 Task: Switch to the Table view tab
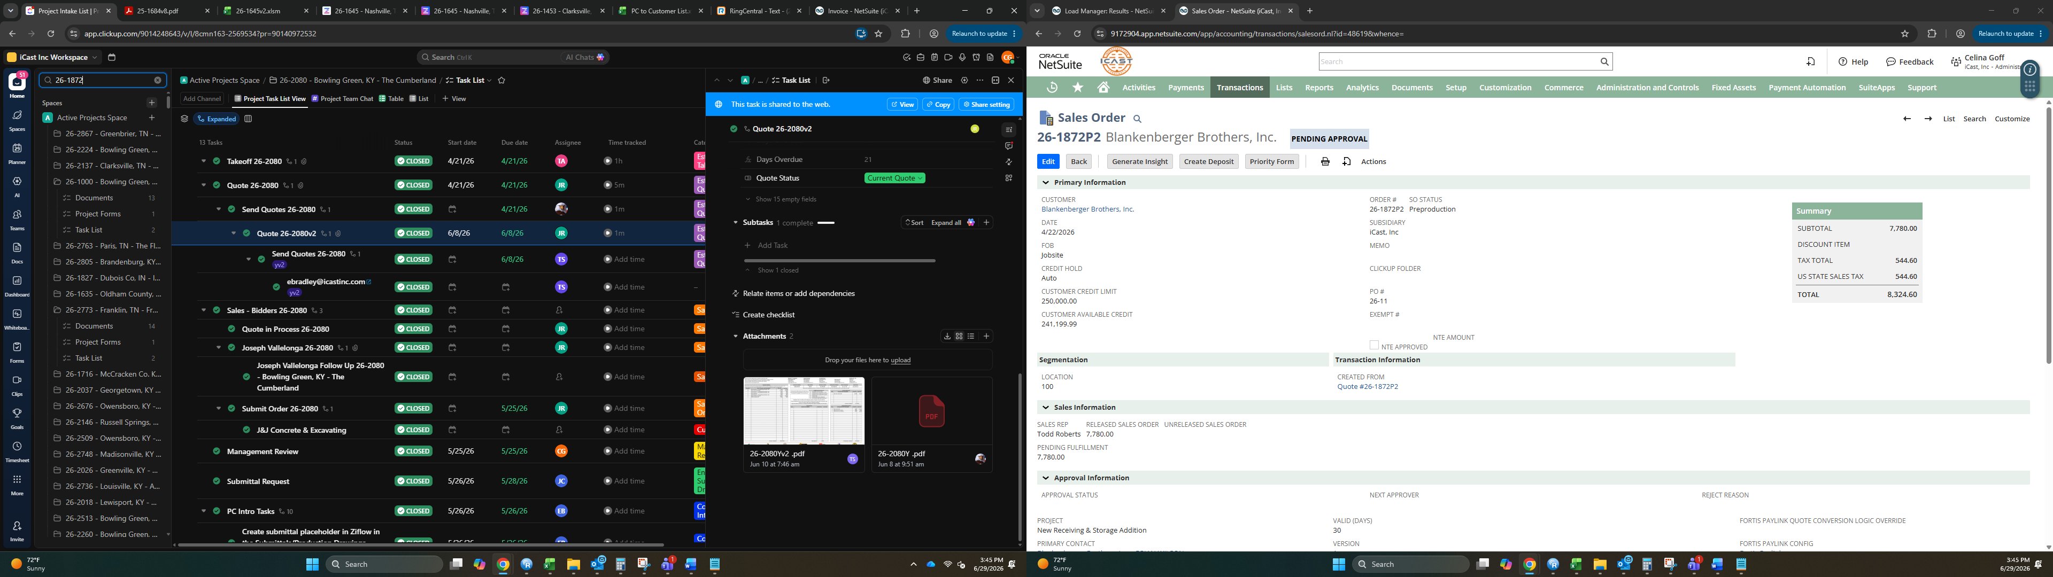pyautogui.click(x=391, y=99)
